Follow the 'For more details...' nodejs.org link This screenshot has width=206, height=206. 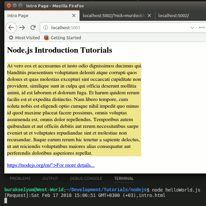coord(51,165)
